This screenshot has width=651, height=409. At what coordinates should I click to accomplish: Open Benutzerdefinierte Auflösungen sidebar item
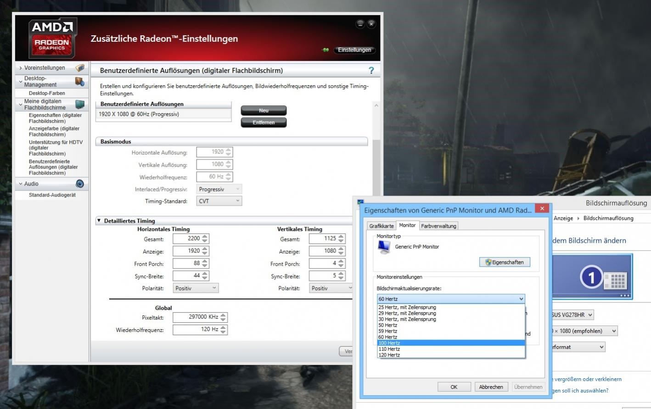(53, 167)
